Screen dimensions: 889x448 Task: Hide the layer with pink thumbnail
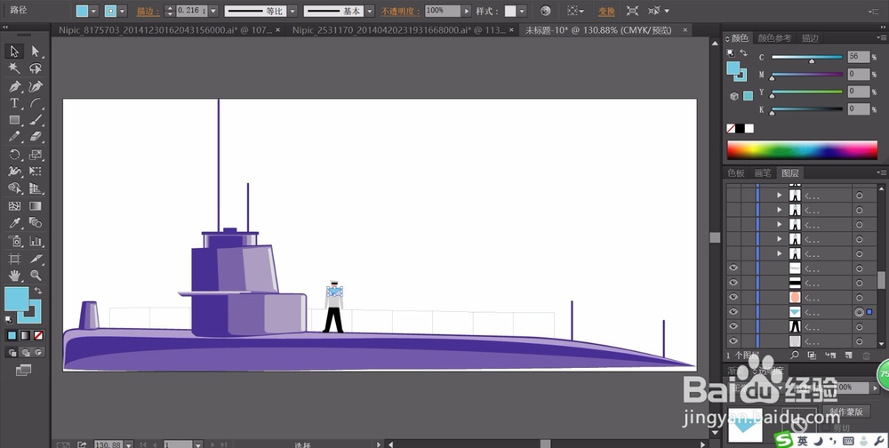pos(733,298)
